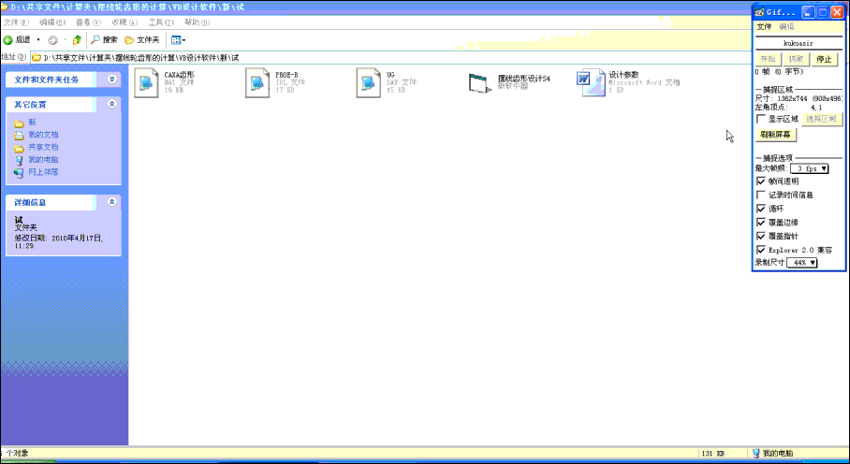Click the PROE-B file name
This screenshot has width=850, height=464.
[286, 75]
